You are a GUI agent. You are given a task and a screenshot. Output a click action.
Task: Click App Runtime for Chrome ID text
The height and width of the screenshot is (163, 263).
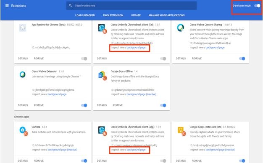51,47
